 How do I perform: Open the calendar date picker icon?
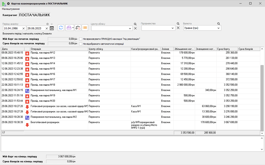pyautogui.click(x=52, y=28)
